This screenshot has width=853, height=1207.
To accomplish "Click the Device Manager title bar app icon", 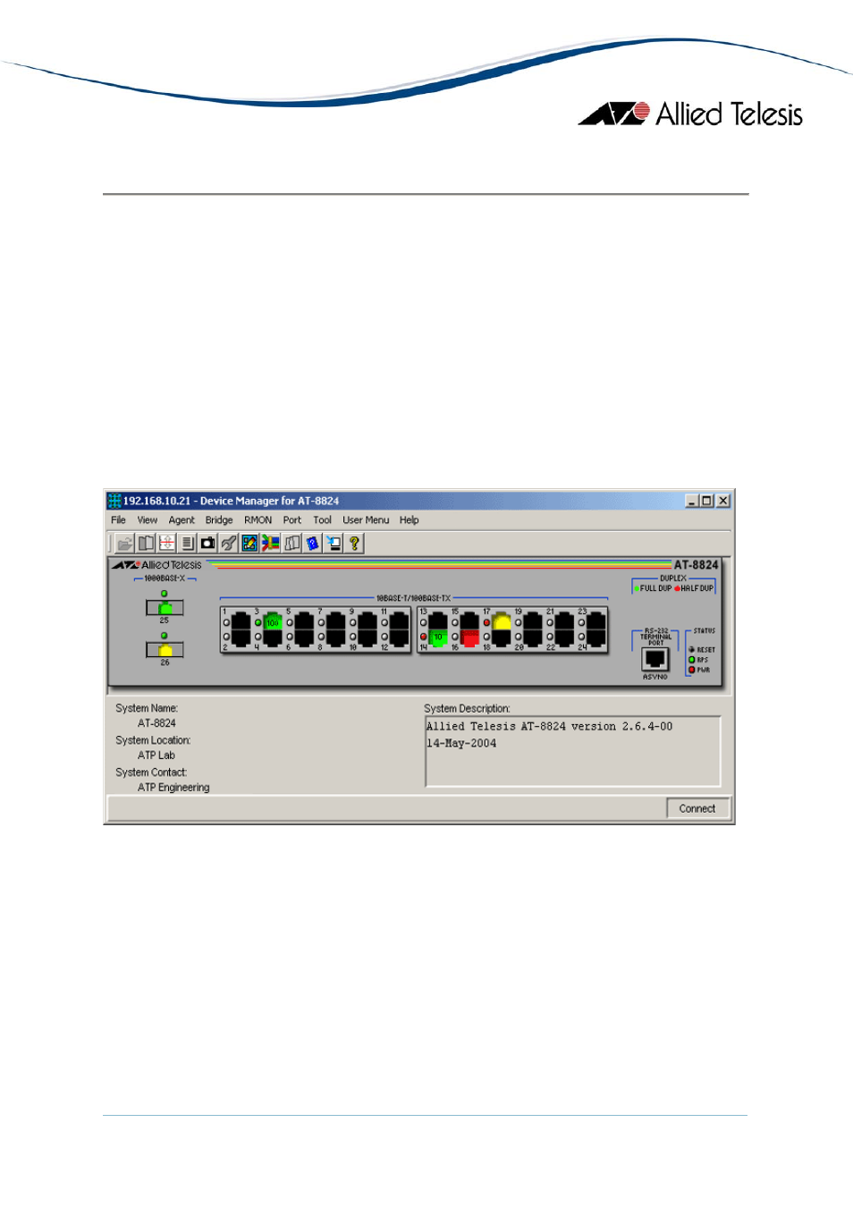I will (114, 501).
